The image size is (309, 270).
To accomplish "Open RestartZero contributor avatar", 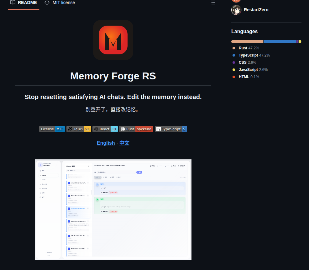I will tap(236, 10).
